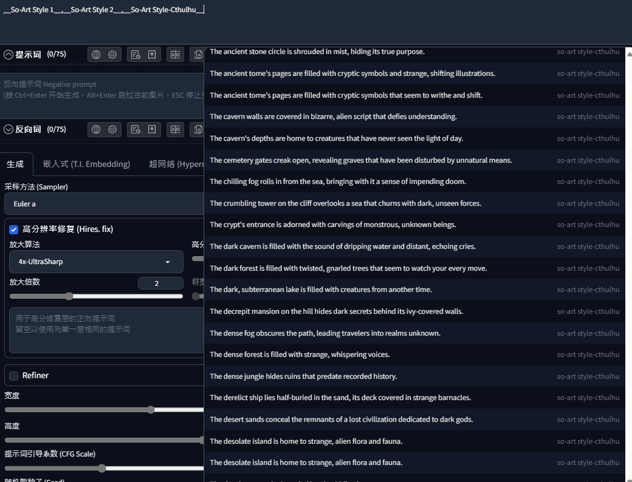Select the 生成 tab

(15, 164)
